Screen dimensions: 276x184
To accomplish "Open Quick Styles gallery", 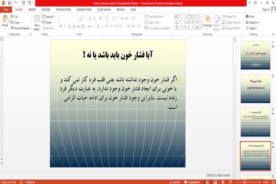I will [217, 23].
